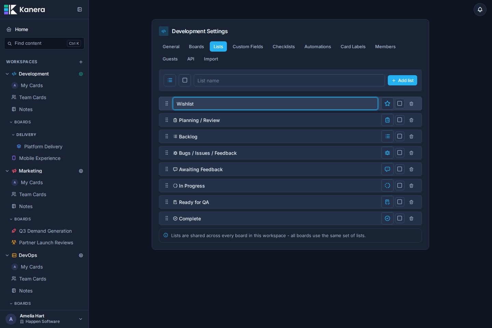The width and height of the screenshot is (492, 328).
Task: Open the Card Labels tab
Action: [x=353, y=46]
